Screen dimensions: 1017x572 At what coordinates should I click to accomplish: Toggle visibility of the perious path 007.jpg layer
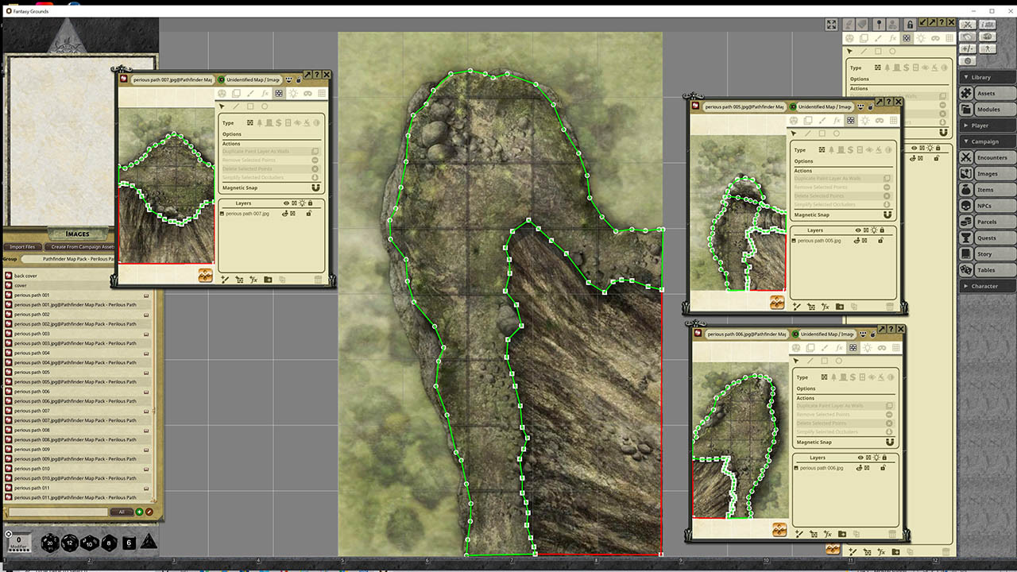pyautogui.click(x=285, y=214)
